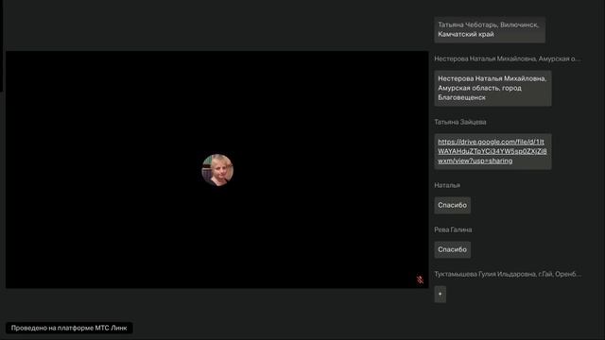Click sender name Туктамышева Гулия Ильдаровна
The height and width of the screenshot is (340, 605).
pyautogui.click(x=508, y=274)
